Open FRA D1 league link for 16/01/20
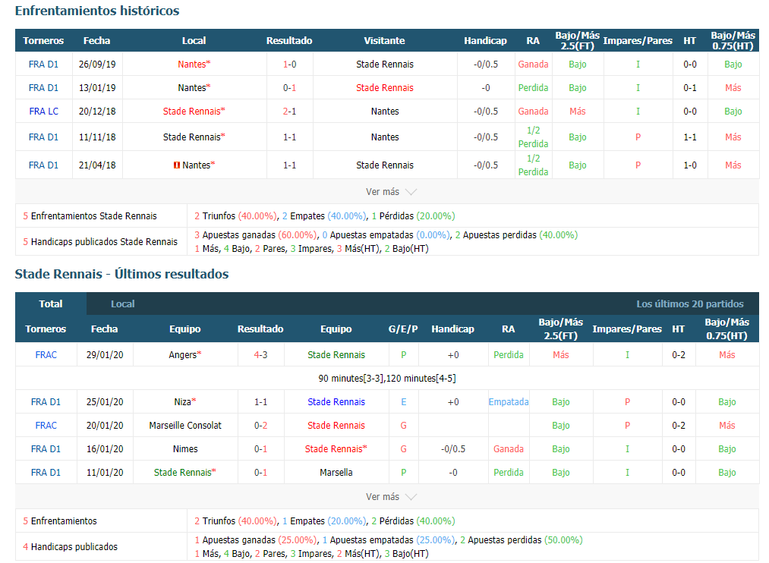The width and height of the screenshot is (769, 563). [46, 449]
